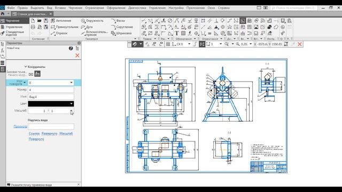Click the red X in view toolbar
This screenshot has height=192, width=342.
[300, 44]
